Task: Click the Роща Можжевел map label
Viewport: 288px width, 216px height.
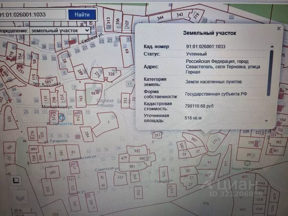Action: (x=246, y=169)
